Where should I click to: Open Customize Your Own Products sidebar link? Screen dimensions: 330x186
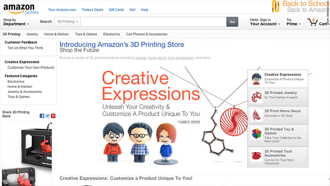pos(31,67)
